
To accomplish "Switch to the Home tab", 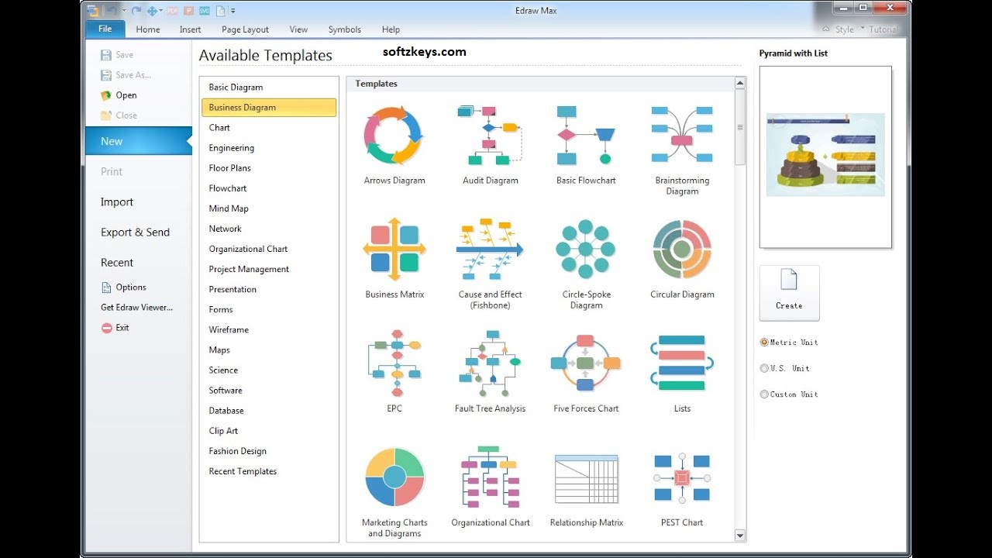I will point(148,29).
